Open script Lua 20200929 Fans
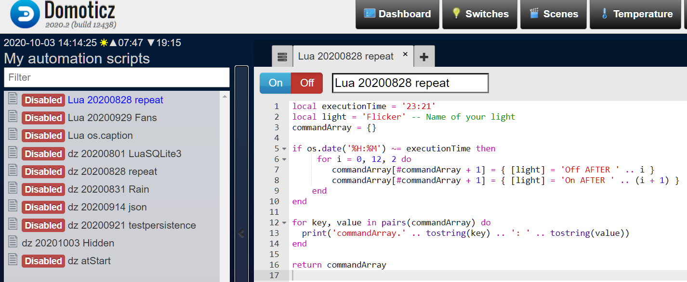687x282 pixels. click(x=112, y=118)
